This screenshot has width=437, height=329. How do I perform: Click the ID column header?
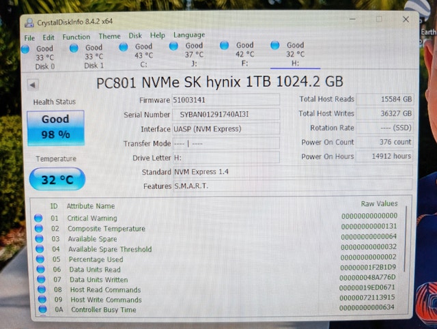tap(54, 206)
